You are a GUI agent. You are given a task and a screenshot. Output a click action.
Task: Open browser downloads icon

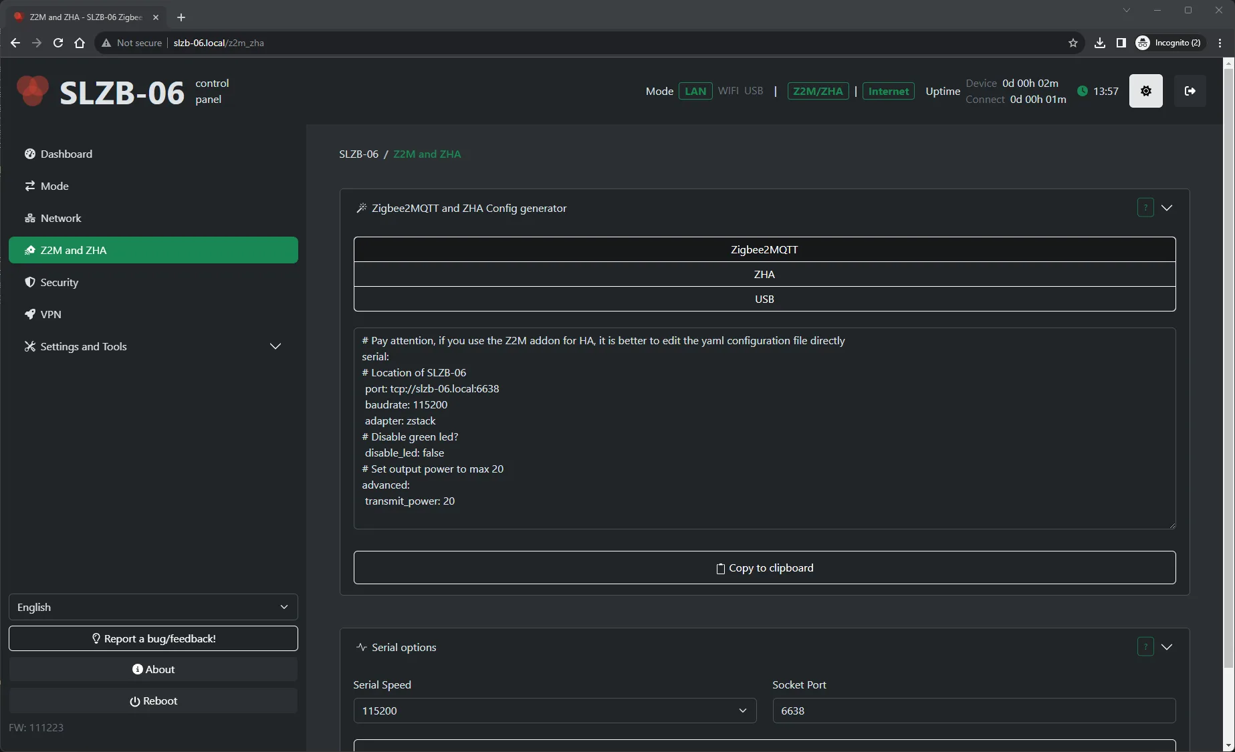(x=1099, y=43)
